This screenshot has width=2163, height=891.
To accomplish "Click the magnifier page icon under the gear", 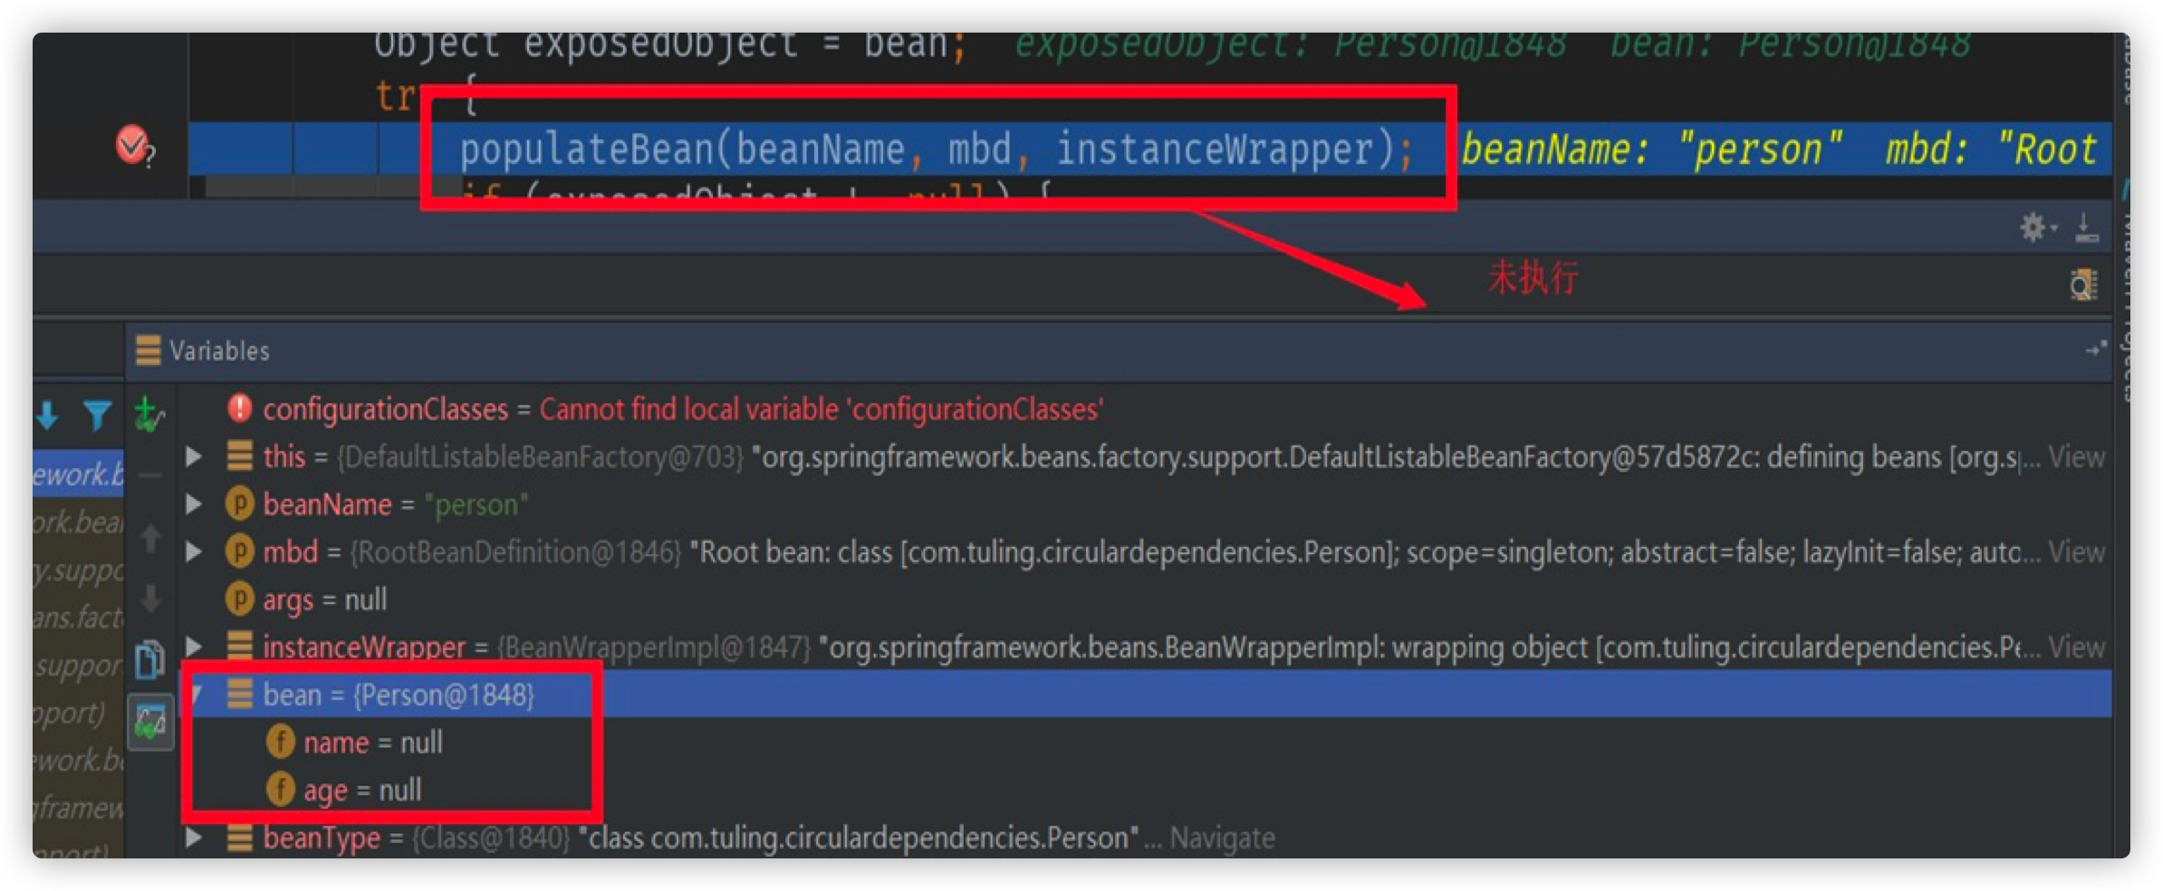I will coord(2083,284).
